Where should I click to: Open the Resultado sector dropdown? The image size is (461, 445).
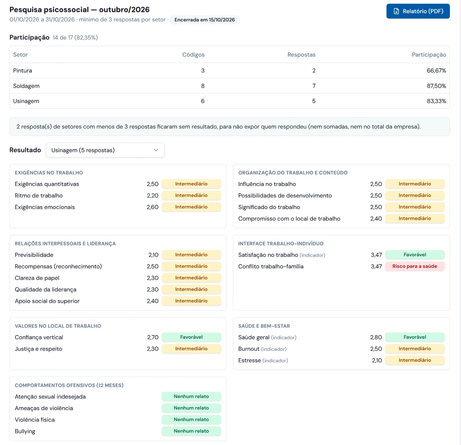105,150
